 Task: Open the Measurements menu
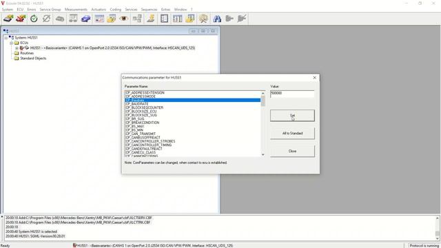76,9
